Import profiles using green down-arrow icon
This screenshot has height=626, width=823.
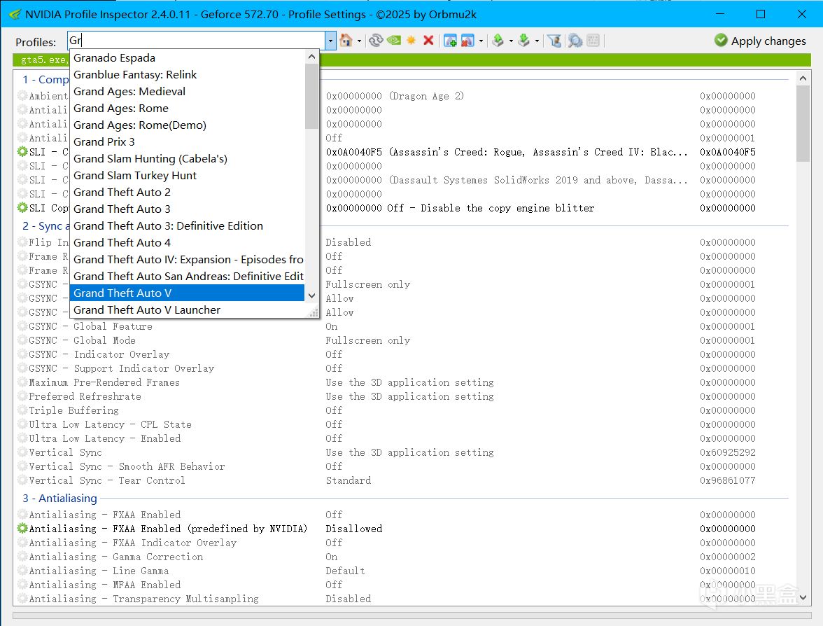523,41
